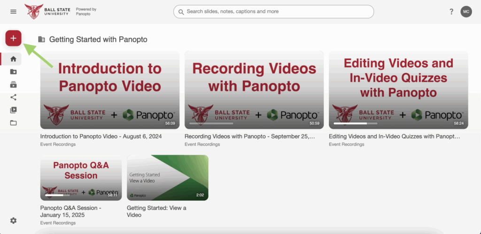This screenshot has width=481, height=234.
Task: Click the red Create plus button
Action: (14, 38)
